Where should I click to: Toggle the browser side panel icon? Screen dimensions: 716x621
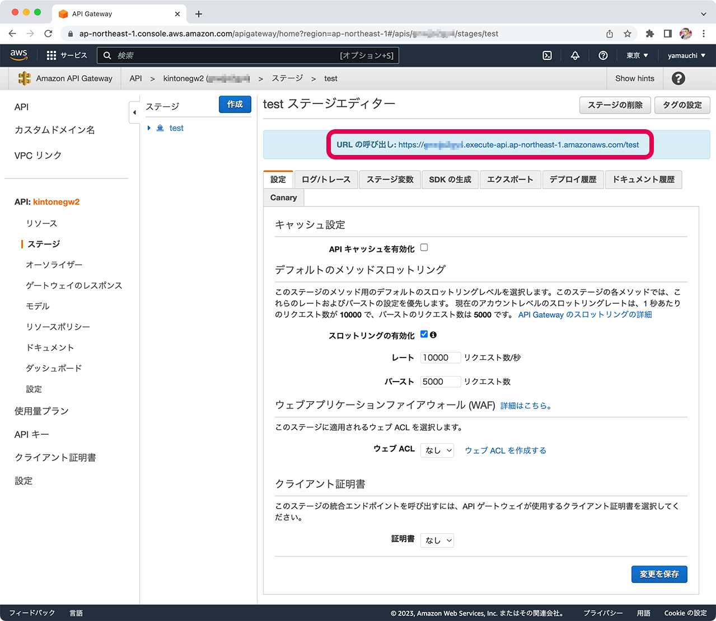(668, 34)
